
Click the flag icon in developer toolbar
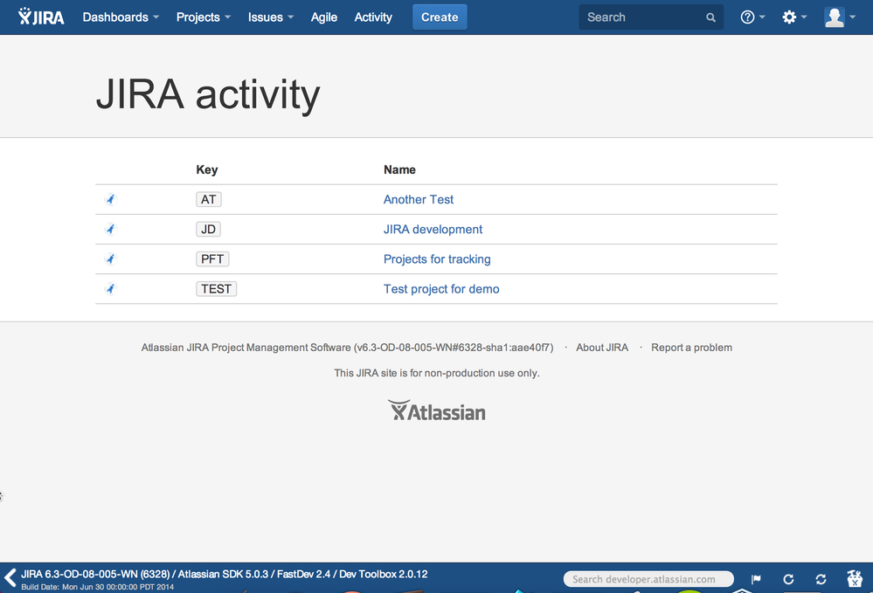pos(756,579)
